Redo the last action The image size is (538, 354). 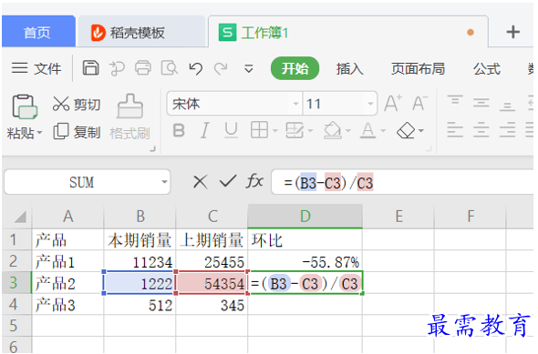coord(221,68)
